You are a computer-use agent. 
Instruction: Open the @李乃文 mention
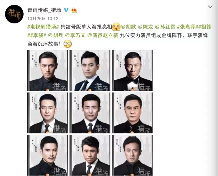tap(75, 35)
